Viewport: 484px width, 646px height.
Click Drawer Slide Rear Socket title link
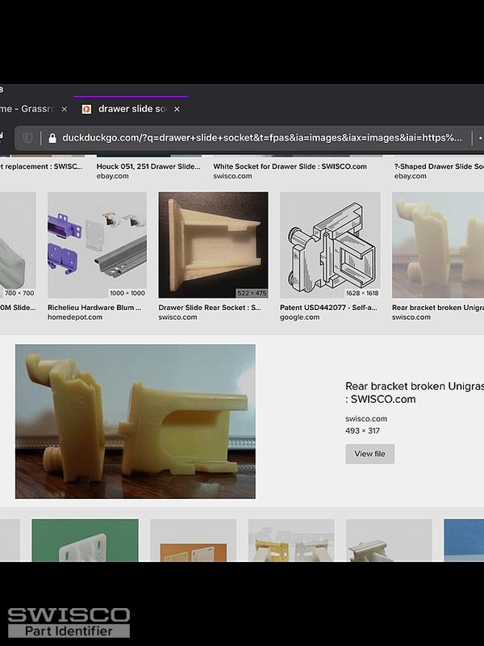coord(210,308)
